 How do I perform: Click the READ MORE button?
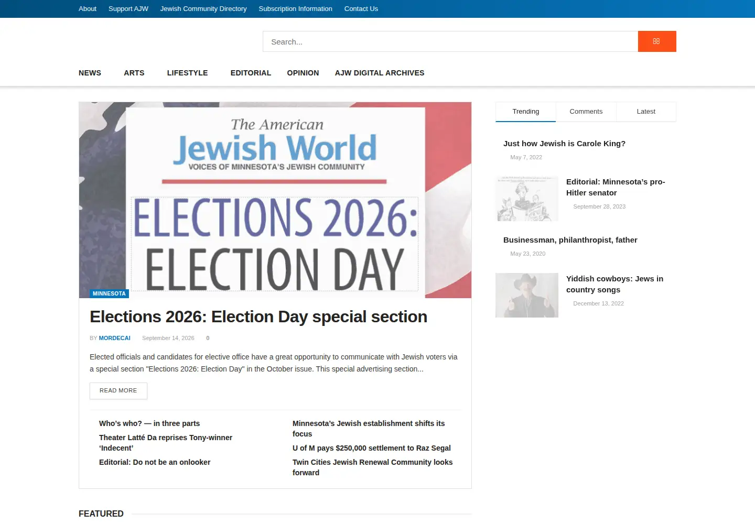pos(118,391)
